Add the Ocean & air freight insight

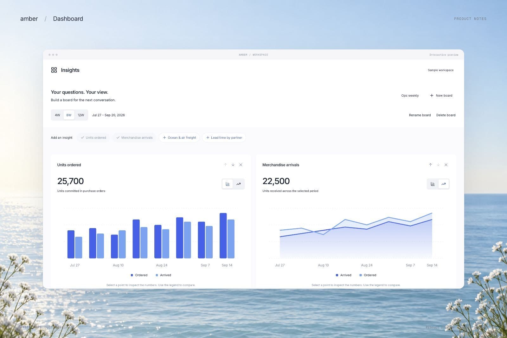click(179, 137)
